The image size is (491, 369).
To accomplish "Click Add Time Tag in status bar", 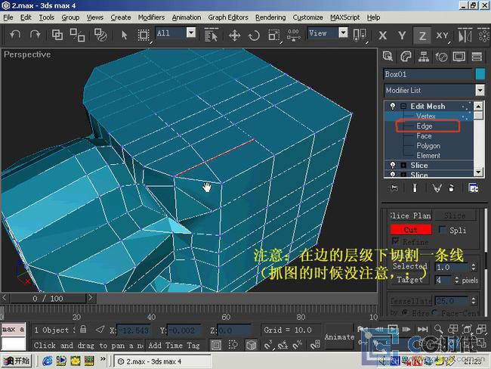I will click(174, 345).
